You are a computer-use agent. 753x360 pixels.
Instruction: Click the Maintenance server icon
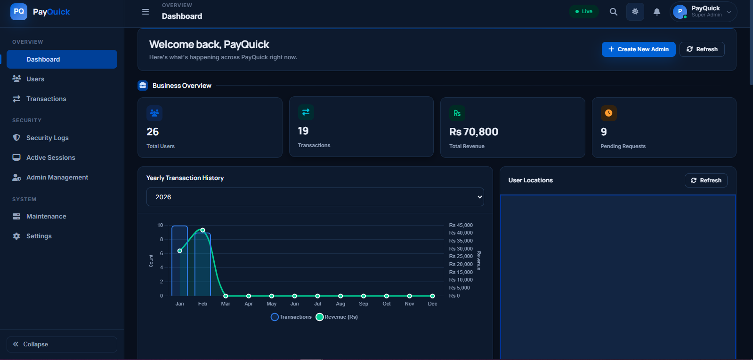[x=16, y=216]
